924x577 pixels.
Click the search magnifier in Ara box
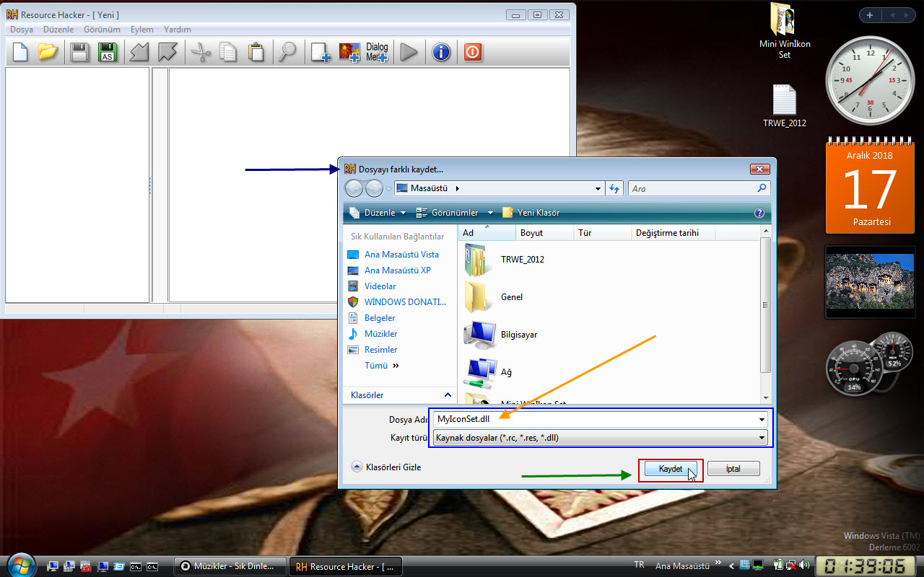[762, 188]
